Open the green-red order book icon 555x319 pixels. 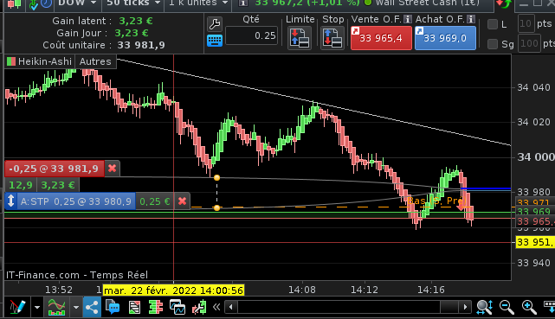(x=155, y=307)
